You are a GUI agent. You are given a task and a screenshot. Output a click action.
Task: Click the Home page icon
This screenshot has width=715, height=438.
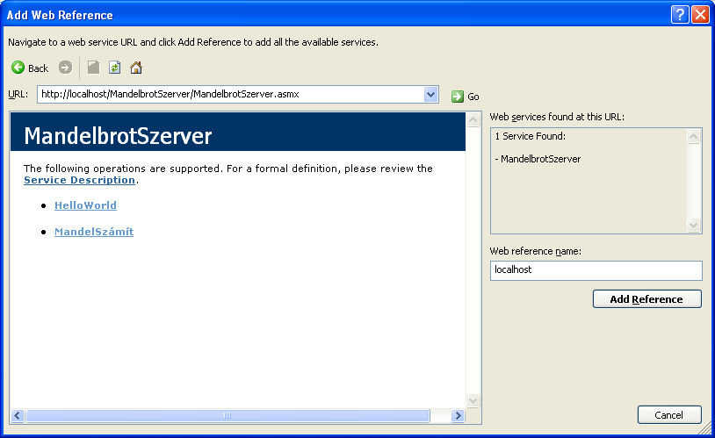(136, 68)
